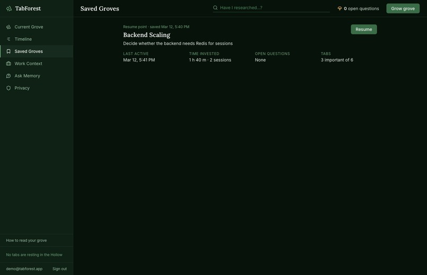Open the Current Grove page
Image resolution: width=427 pixels, height=275 pixels.
37,27
